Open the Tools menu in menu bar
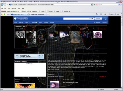Image resolution: width=123 pixels, height=91 pixels. tap(19, 8)
